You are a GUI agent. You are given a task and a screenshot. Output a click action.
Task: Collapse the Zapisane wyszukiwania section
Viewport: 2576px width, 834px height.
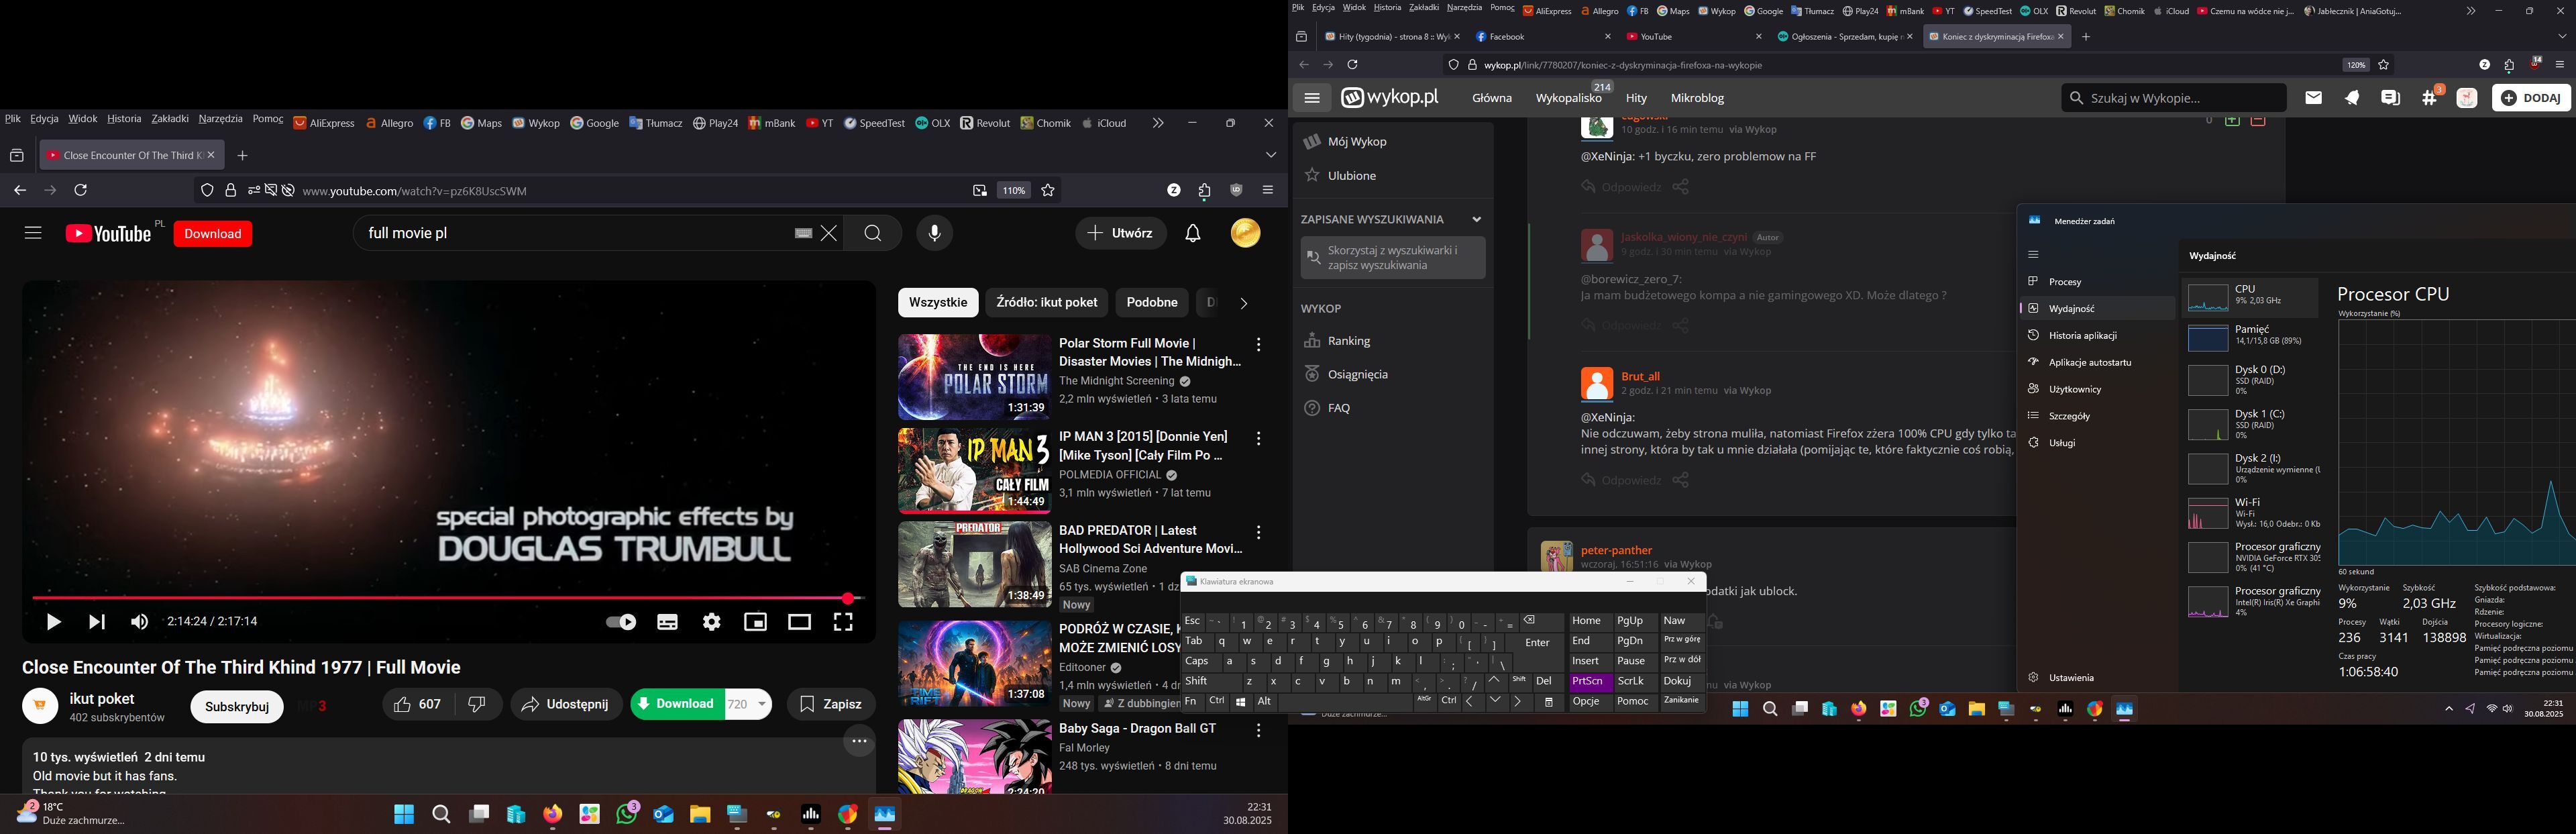1476,219
